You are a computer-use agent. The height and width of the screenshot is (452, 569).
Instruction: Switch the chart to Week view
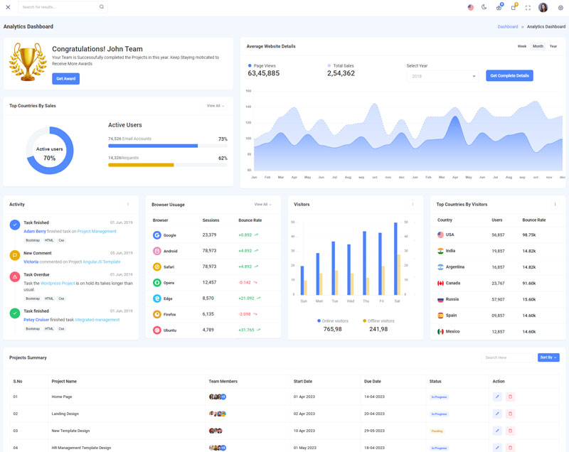click(522, 46)
